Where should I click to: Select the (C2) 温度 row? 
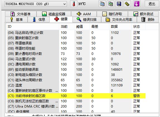[x=76, y=85]
